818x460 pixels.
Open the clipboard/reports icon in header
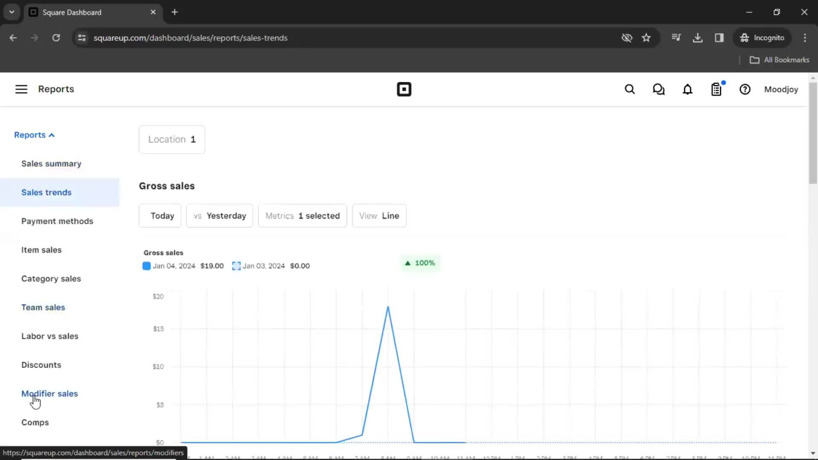tap(716, 89)
